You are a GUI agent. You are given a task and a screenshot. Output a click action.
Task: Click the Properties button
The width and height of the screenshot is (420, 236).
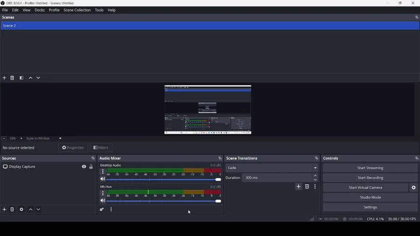[x=73, y=148]
